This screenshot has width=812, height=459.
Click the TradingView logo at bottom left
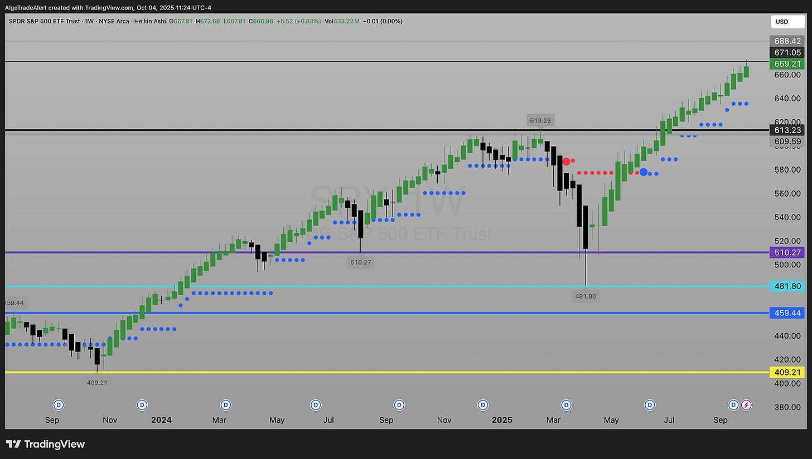[x=45, y=444]
